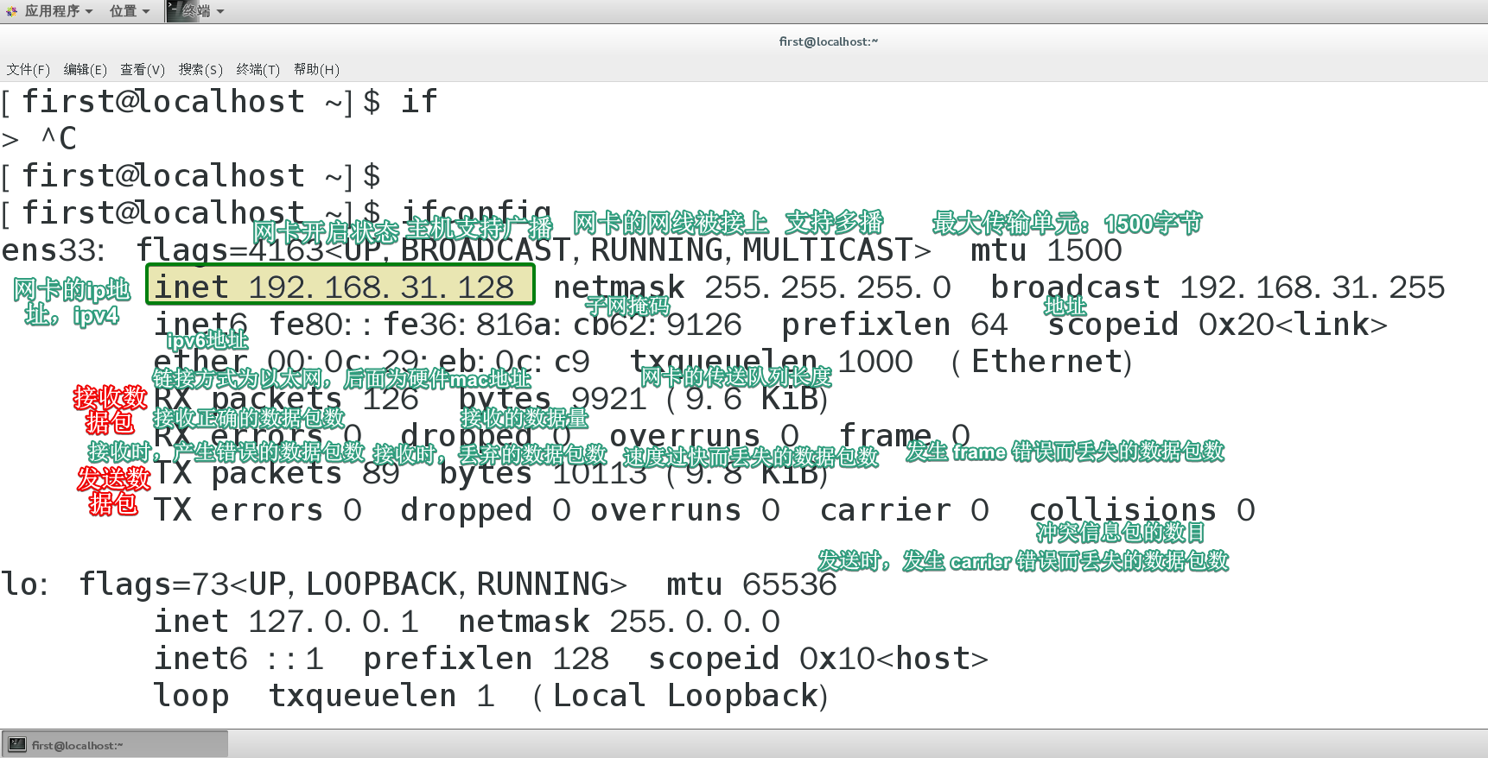Open the 编辑(E) menu
1488x758 pixels.
click(x=85, y=69)
